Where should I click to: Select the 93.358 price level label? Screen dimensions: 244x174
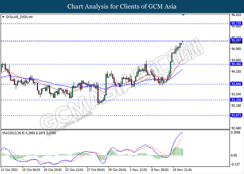(236, 100)
